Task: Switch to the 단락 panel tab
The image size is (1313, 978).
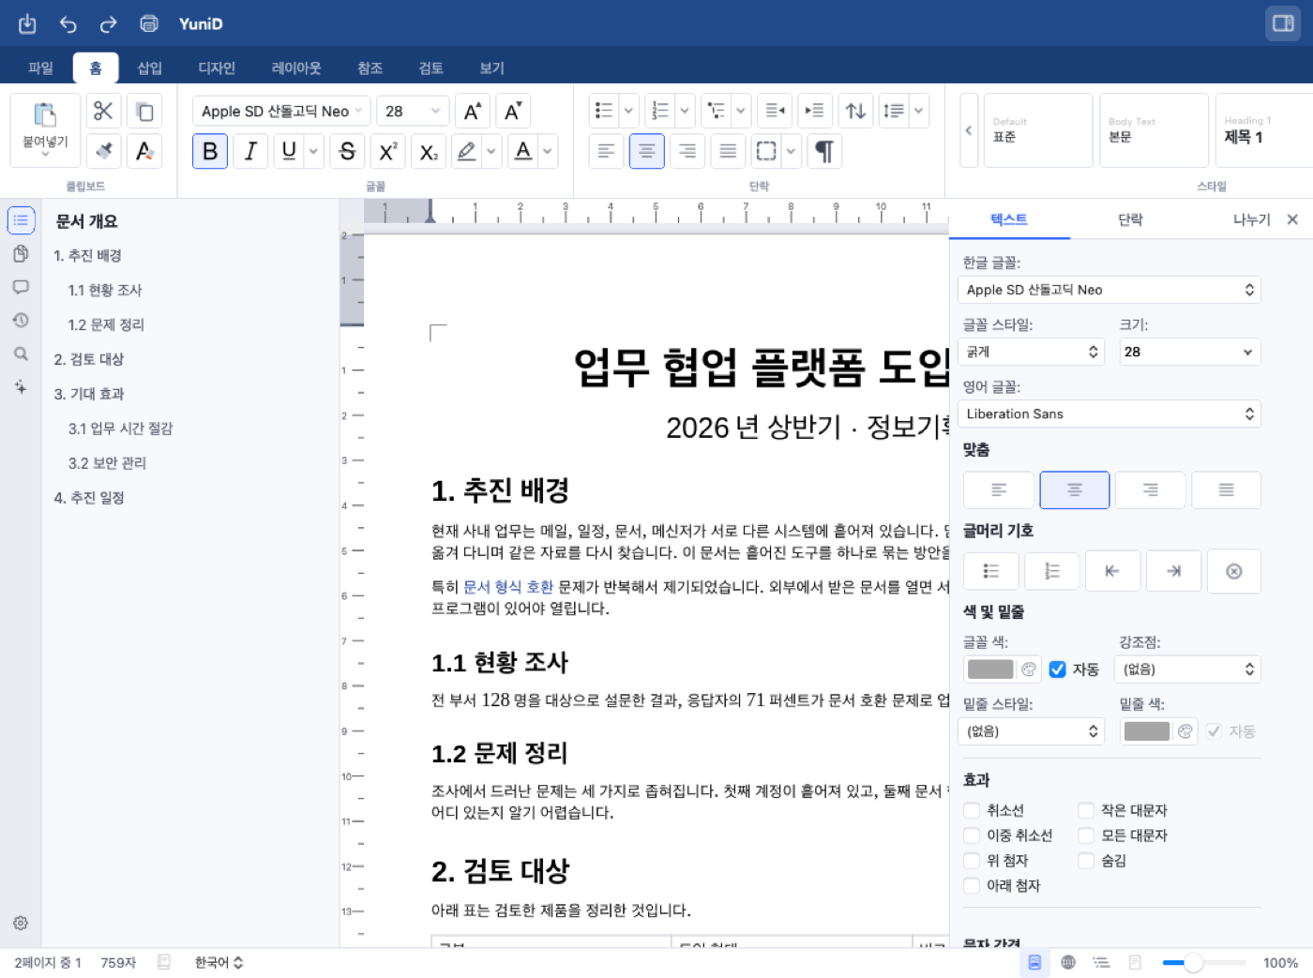Action: 1130,219
